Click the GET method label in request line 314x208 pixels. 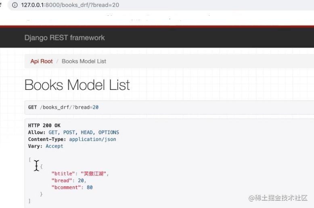[32, 107]
